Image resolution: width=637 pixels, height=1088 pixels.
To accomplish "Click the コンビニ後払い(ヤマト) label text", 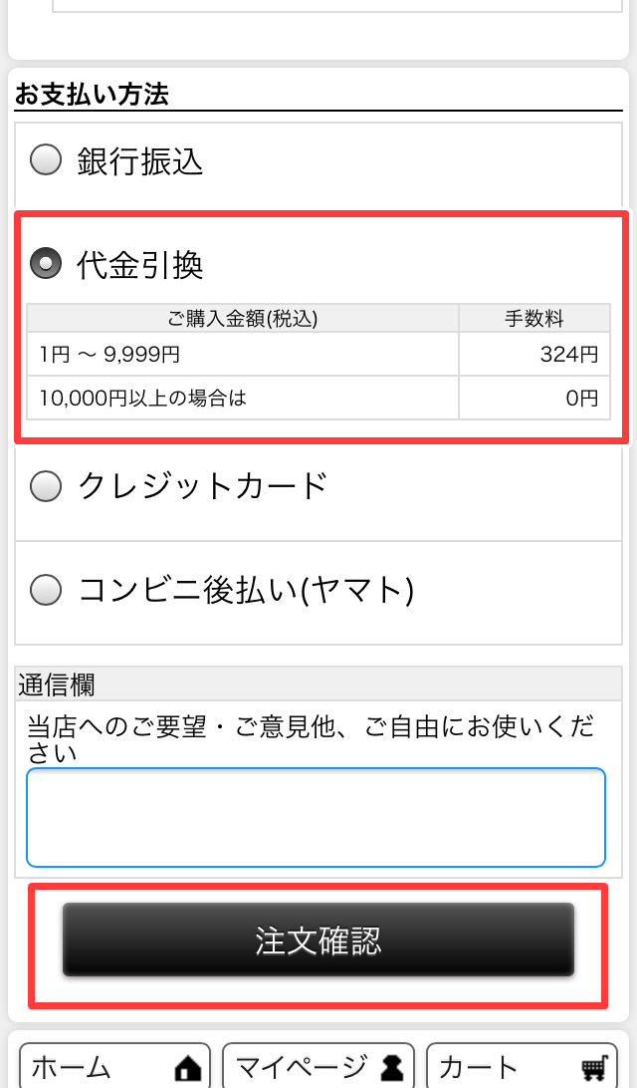I will 246,591.
